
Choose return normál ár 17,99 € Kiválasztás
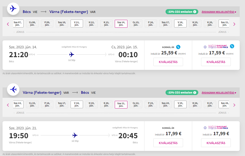tap(168, 143)
